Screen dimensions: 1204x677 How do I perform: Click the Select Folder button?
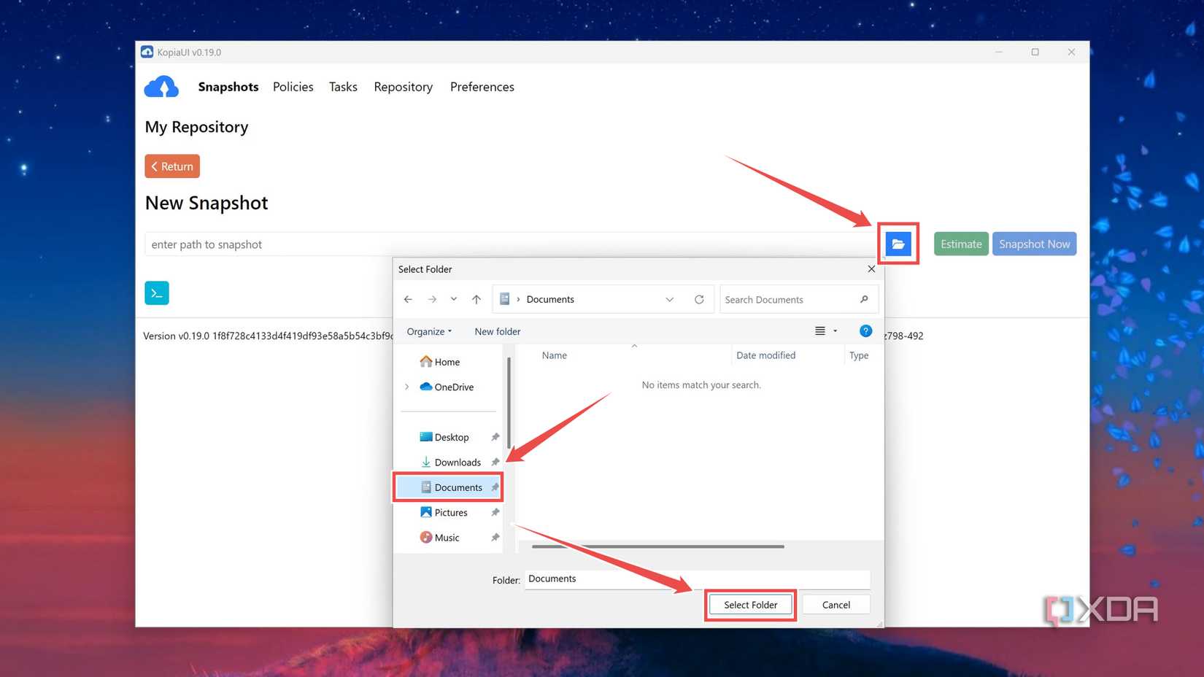point(750,605)
